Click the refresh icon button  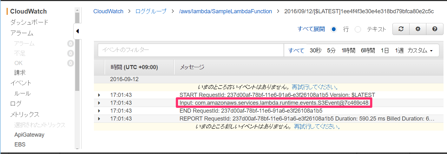[x=401, y=29]
